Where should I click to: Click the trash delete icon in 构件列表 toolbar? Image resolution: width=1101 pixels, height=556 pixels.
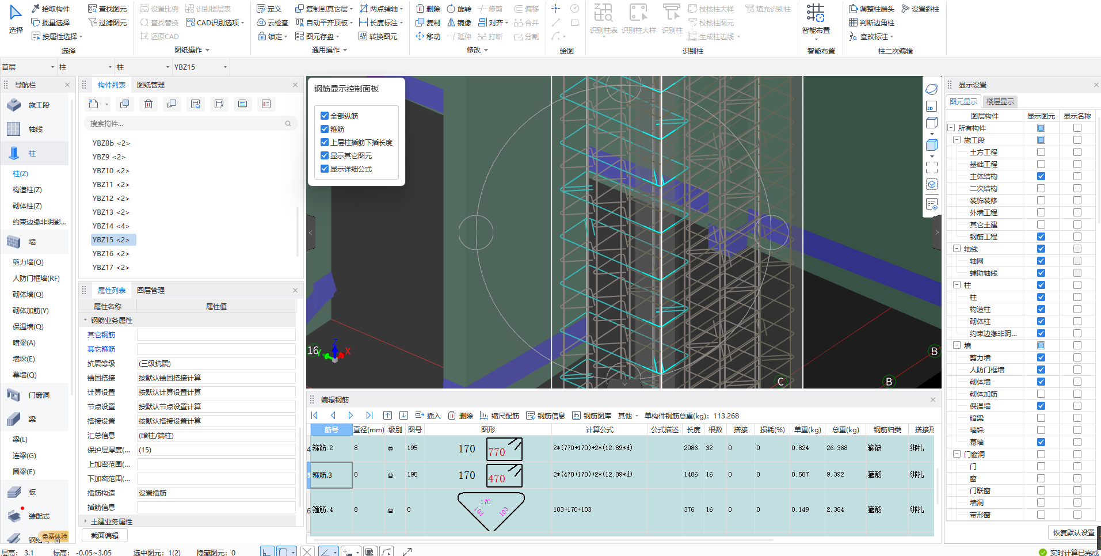point(148,104)
